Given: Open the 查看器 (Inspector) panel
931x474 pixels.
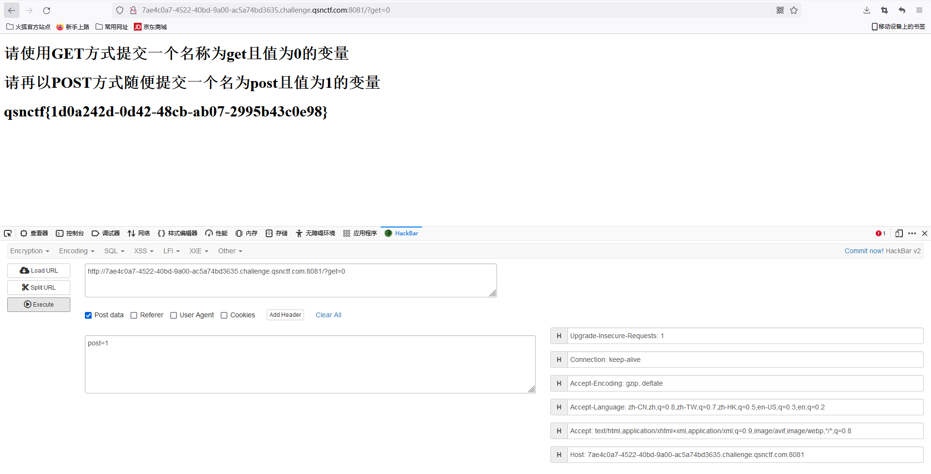Looking at the screenshot, I should click(34, 233).
